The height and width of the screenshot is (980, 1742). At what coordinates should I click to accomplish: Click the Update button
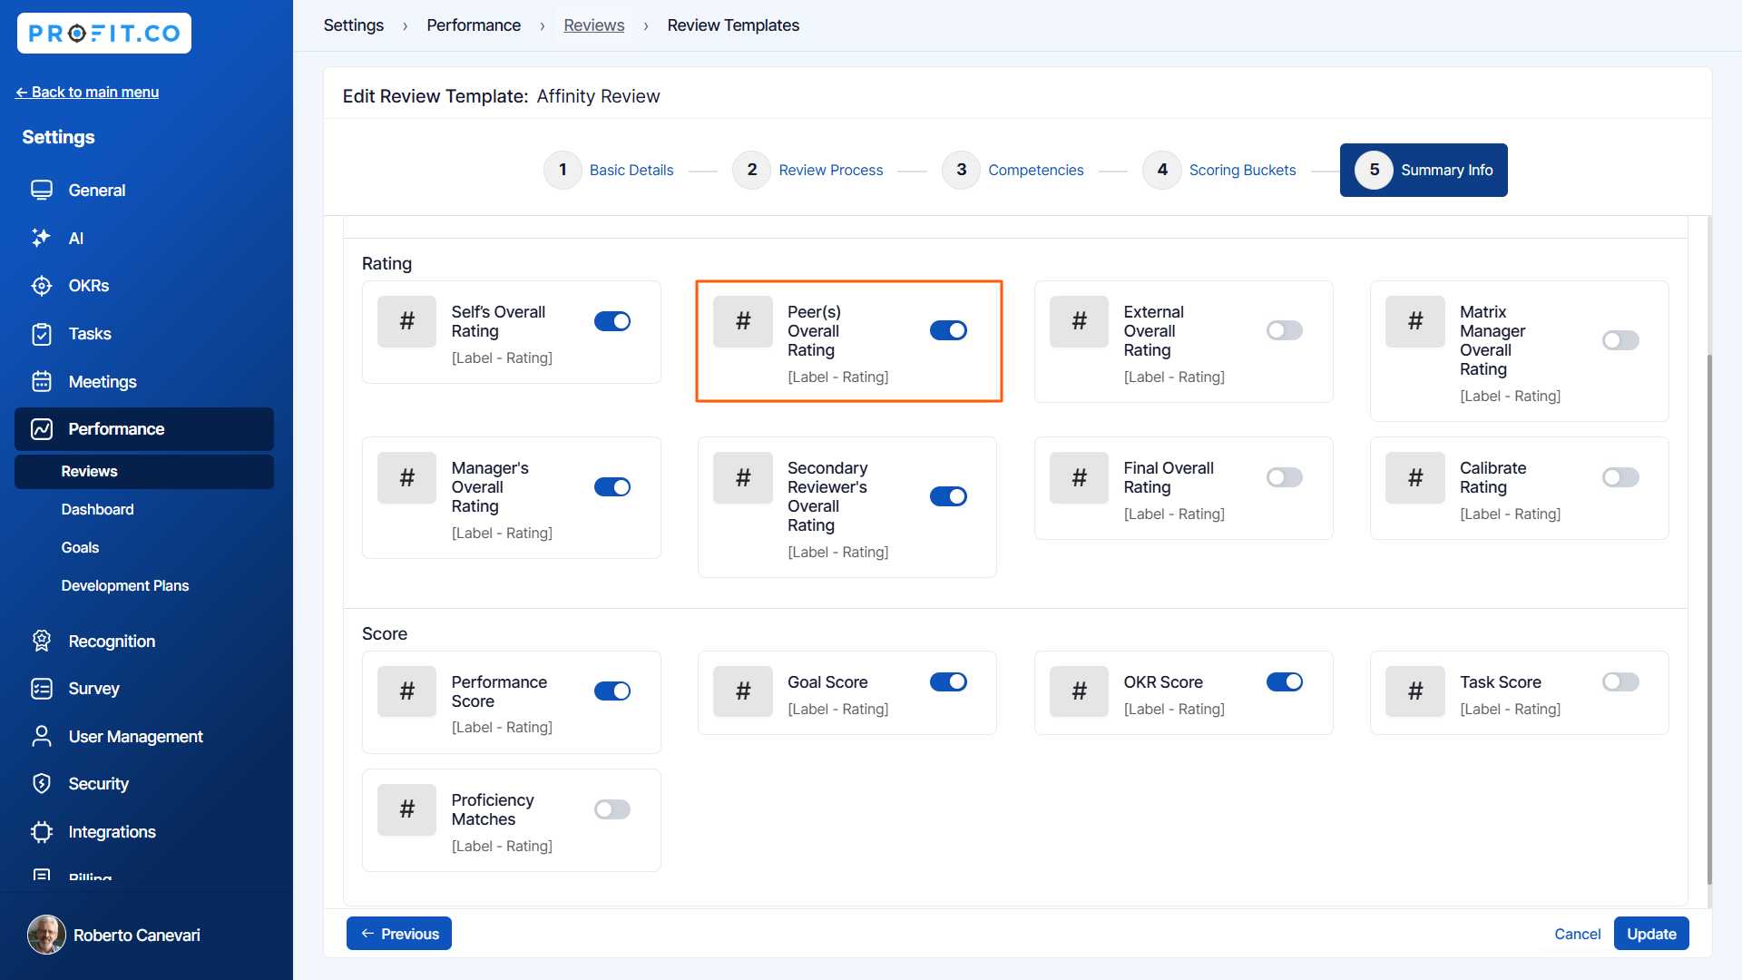(1650, 934)
